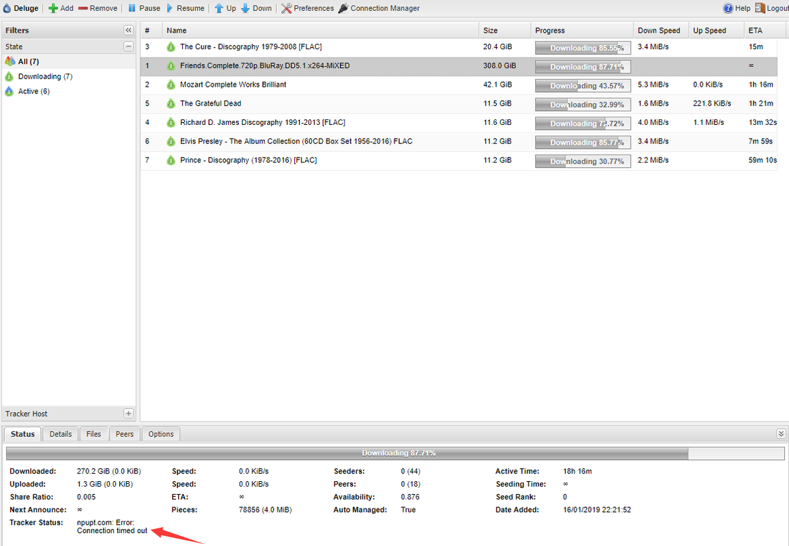
Task: Sort by Up Speed column header
Action: point(717,30)
